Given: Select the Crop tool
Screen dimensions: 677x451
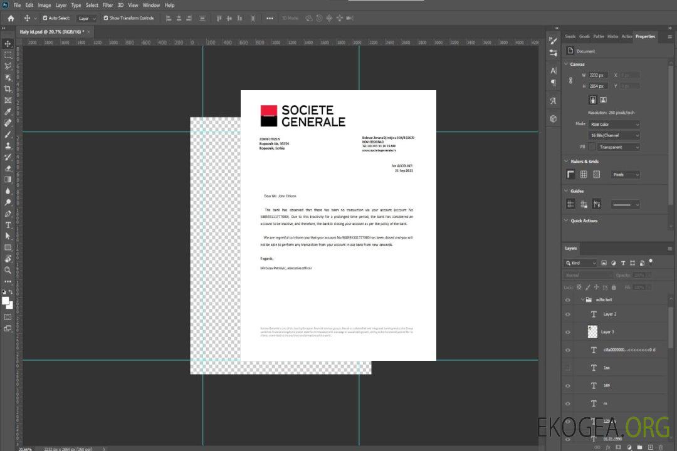Looking at the screenshot, I should [x=8, y=89].
